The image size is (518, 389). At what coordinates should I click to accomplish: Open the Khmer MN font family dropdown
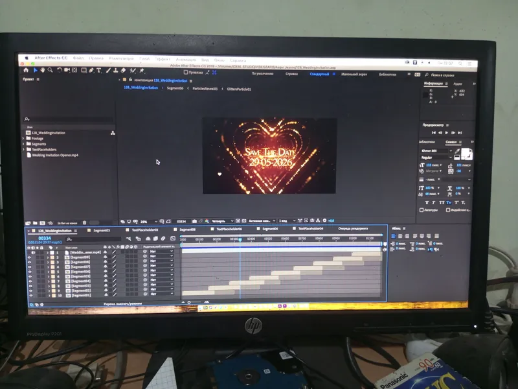[x=436, y=151]
